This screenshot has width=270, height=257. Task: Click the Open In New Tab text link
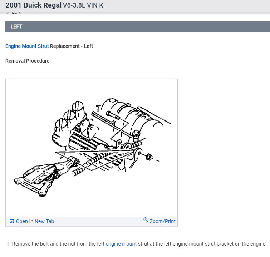35,221
